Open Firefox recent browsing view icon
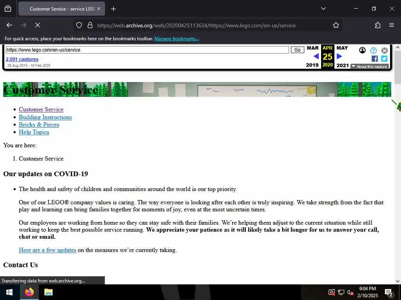Image resolution: width=401 pixels, height=300 pixels. [8, 9]
